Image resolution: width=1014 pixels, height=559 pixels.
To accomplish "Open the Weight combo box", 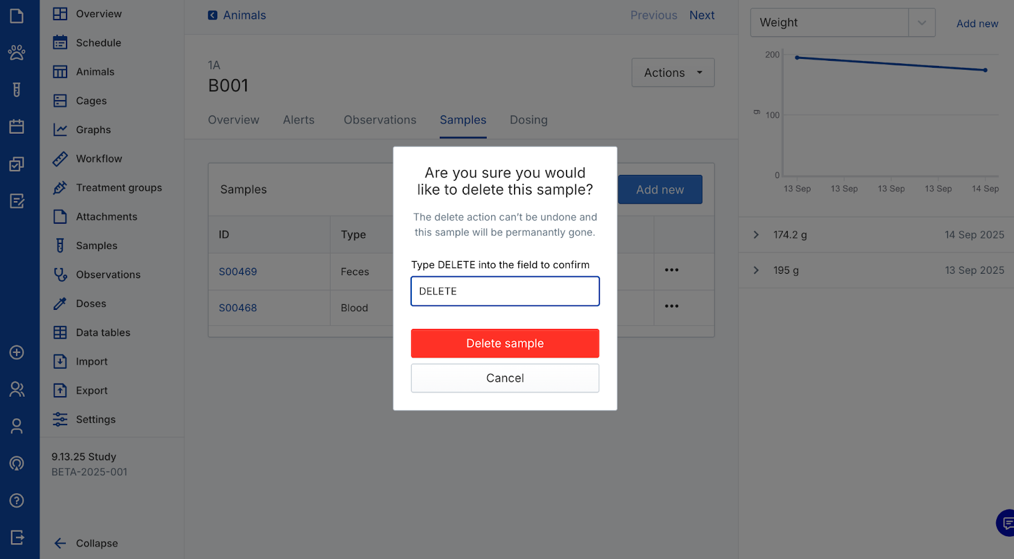I will click(x=842, y=23).
